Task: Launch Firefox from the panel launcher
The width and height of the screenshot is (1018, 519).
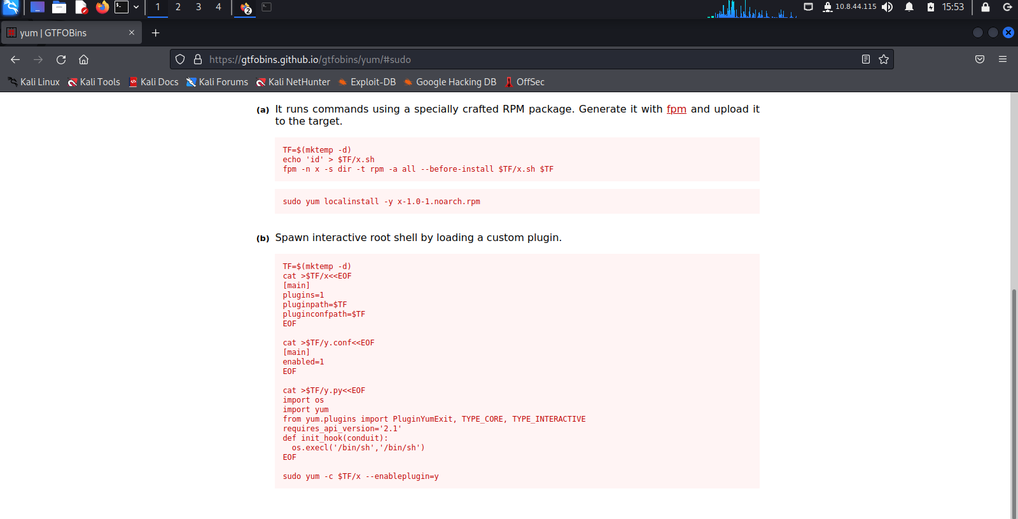Action: pyautogui.click(x=102, y=7)
